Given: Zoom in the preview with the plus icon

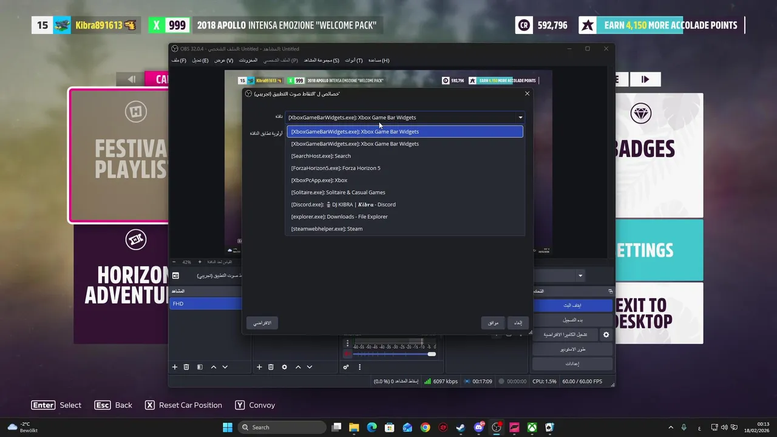Looking at the screenshot, I should tap(200, 262).
